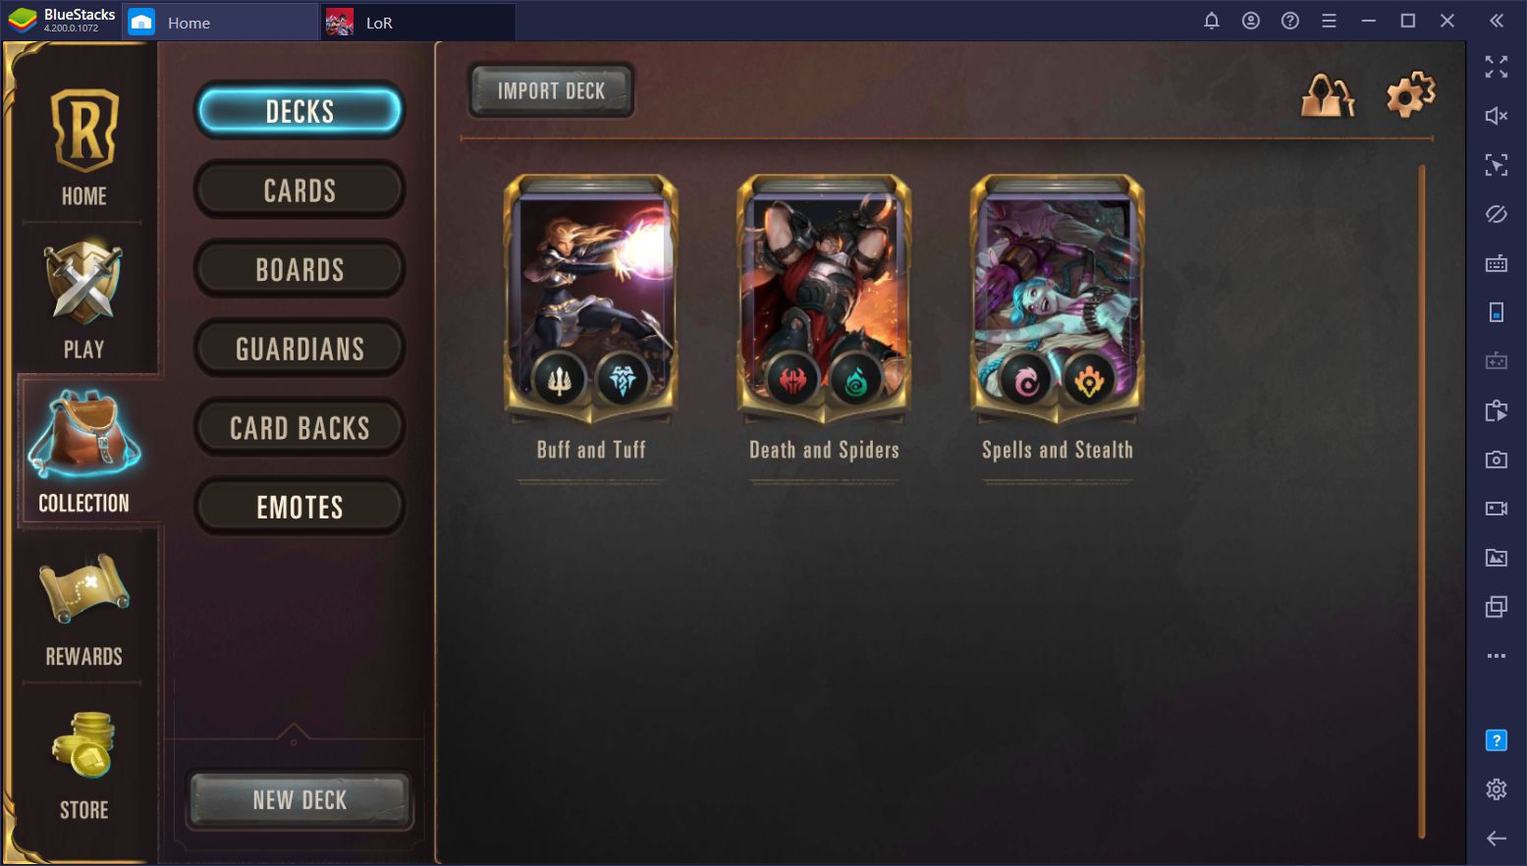
Task: Click the Collection backpack icon
Action: 84,452
